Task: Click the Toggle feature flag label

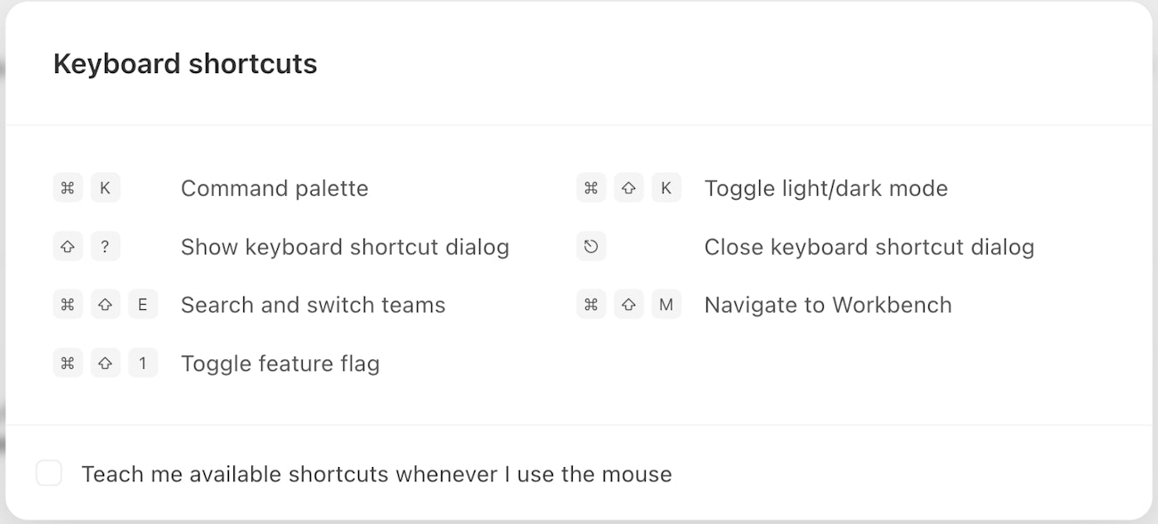Action: pos(280,364)
